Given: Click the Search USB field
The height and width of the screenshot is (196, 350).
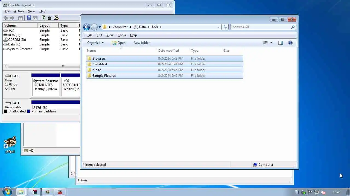Looking at the screenshot, I should pyautogui.click(x=261, y=27).
